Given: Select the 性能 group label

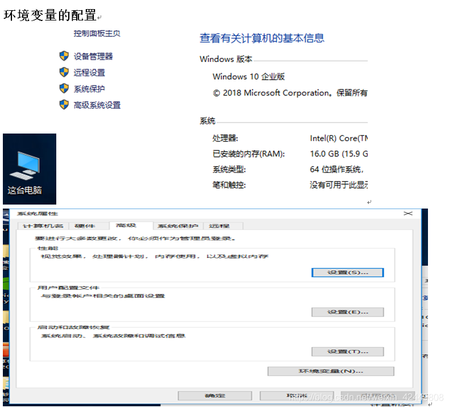Looking at the screenshot, I should (48, 248).
